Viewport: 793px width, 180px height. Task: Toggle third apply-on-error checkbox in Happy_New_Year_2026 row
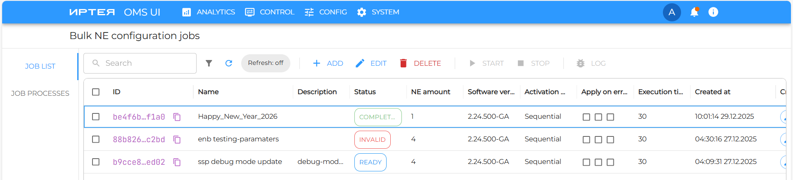(x=610, y=117)
